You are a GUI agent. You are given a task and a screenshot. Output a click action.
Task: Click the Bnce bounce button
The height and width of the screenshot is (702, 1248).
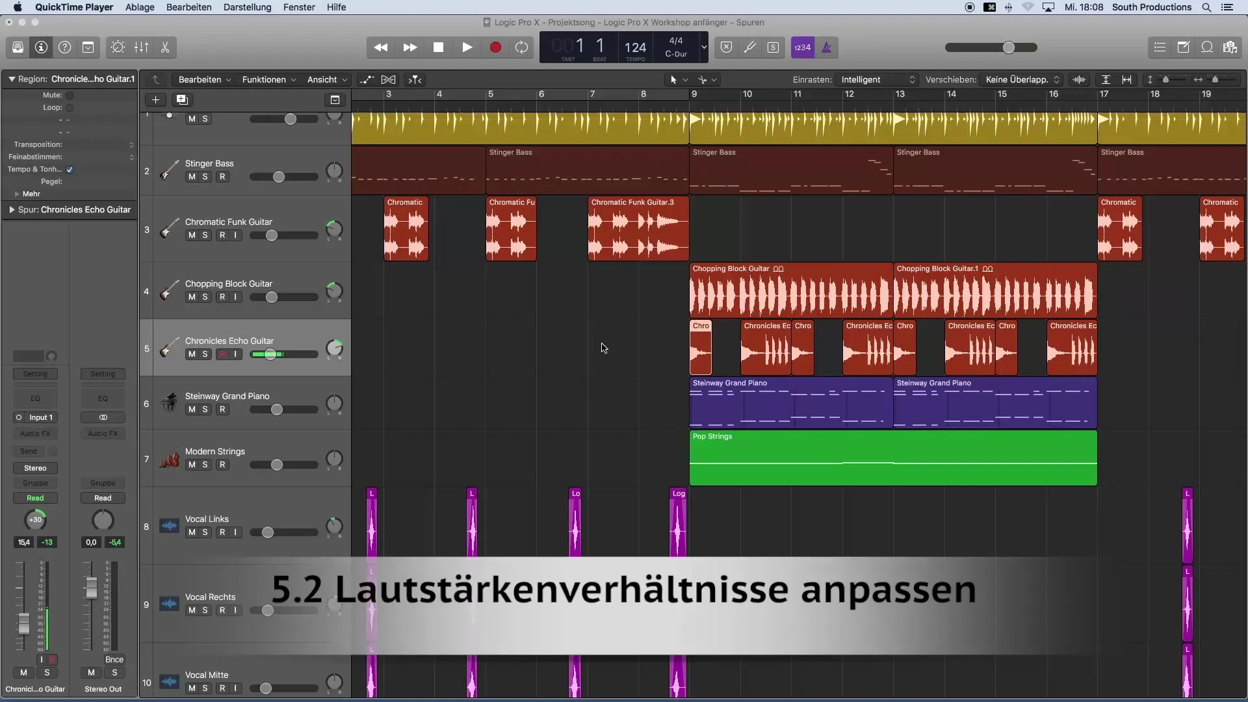coord(114,660)
